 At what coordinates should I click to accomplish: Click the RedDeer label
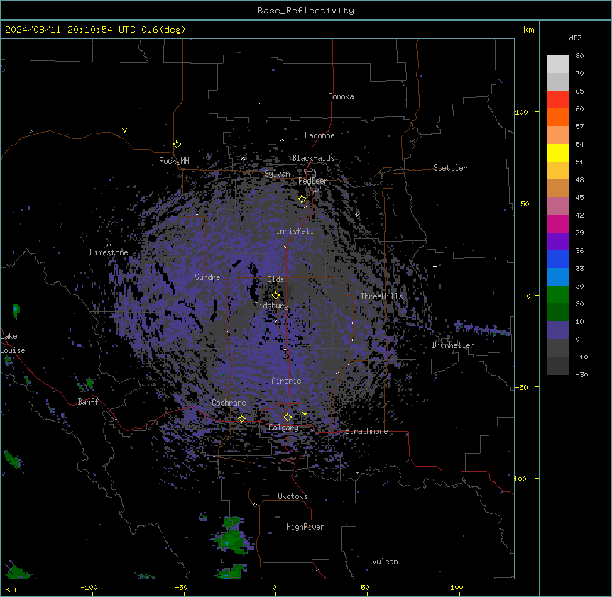pos(312,181)
